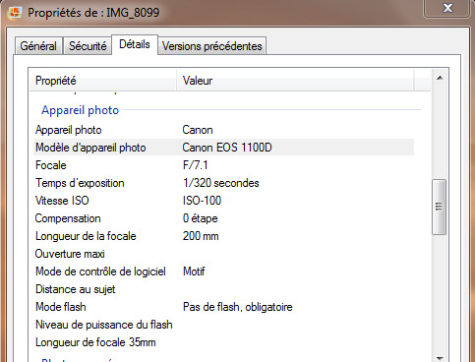This screenshot has width=475, height=362.
Task: Open the Versions précédentes tab
Action: [212, 46]
